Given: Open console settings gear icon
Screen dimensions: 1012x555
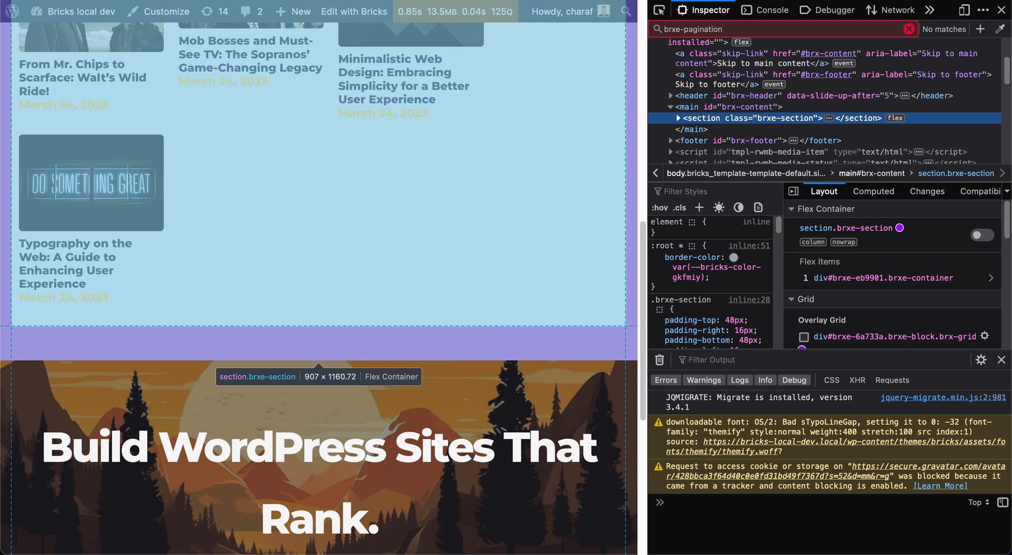Looking at the screenshot, I should [x=981, y=360].
